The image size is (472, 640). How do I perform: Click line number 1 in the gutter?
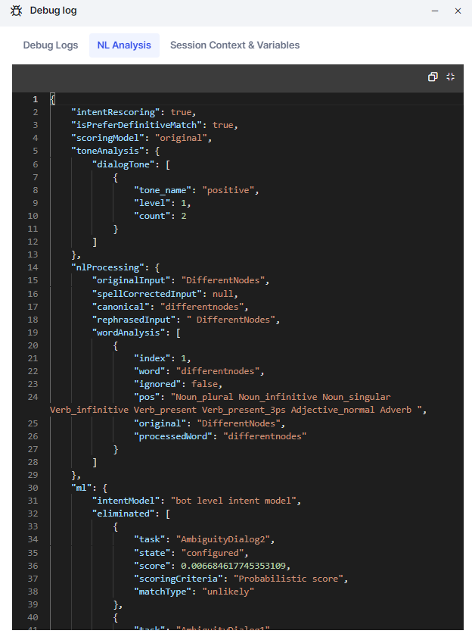pos(35,99)
